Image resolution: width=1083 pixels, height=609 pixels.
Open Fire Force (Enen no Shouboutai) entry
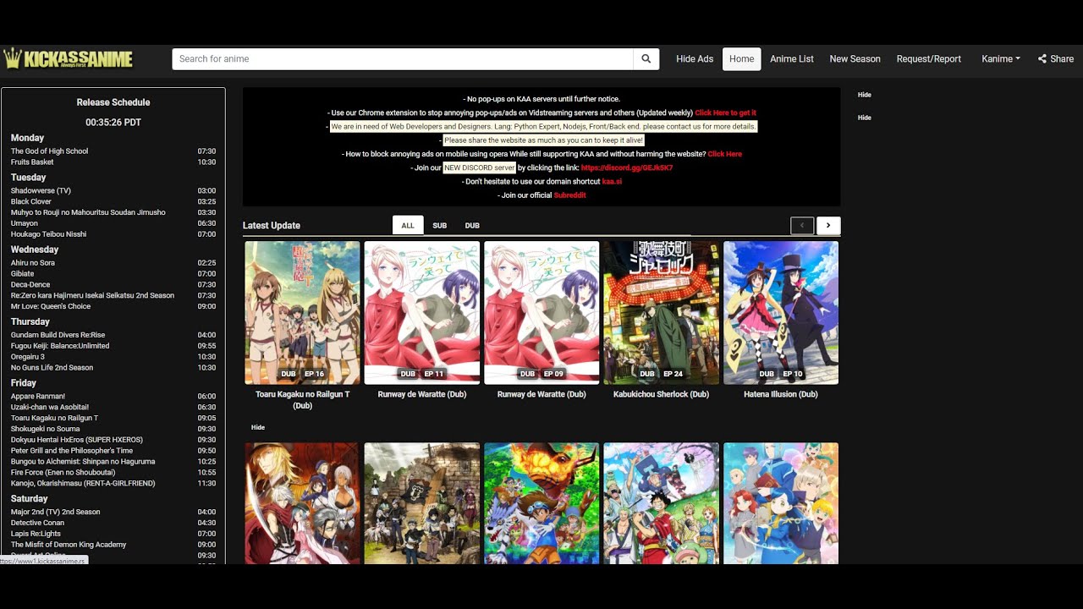[63, 473]
